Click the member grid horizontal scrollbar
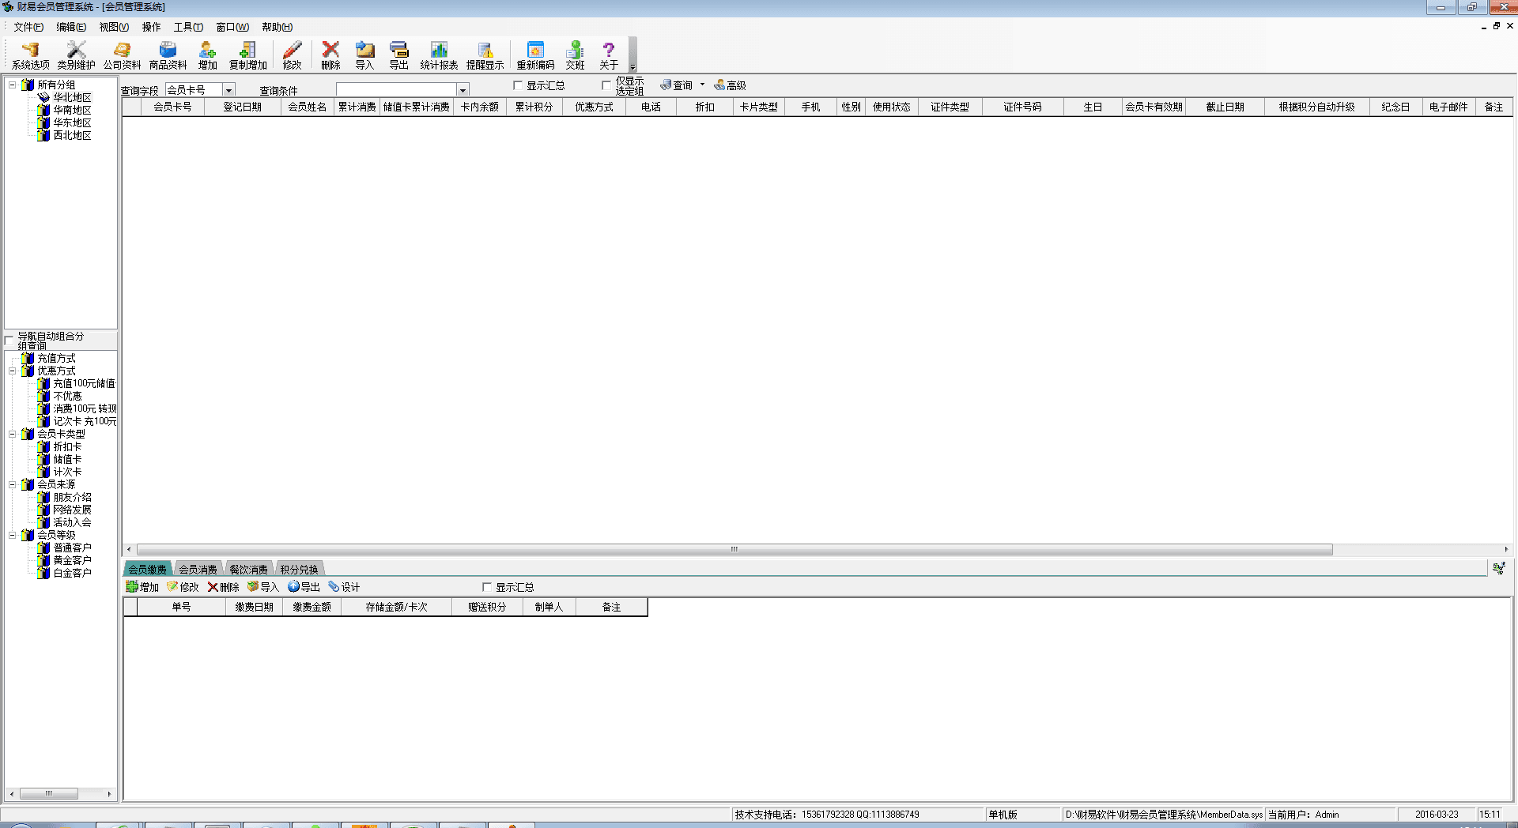This screenshot has height=828, width=1518. [x=734, y=549]
